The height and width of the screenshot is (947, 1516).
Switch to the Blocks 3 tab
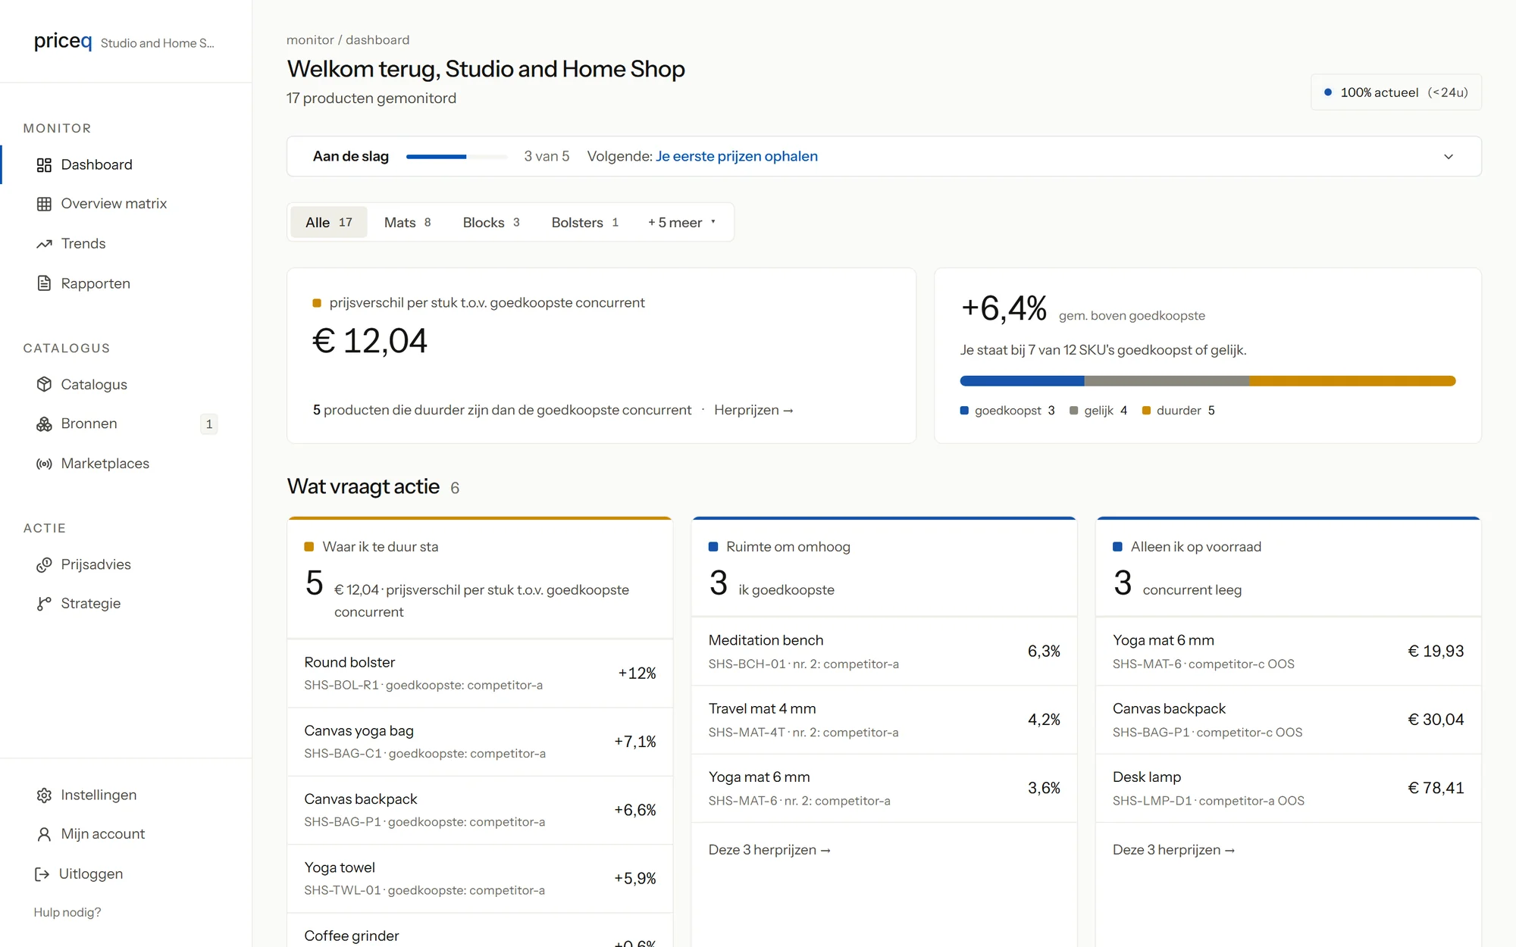click(491, 223)
